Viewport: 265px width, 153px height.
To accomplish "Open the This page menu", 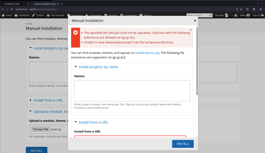I will click(x=221, y=16).
